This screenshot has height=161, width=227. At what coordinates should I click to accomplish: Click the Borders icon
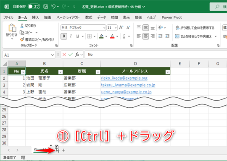pyautogui.click(x=90, y=36)
